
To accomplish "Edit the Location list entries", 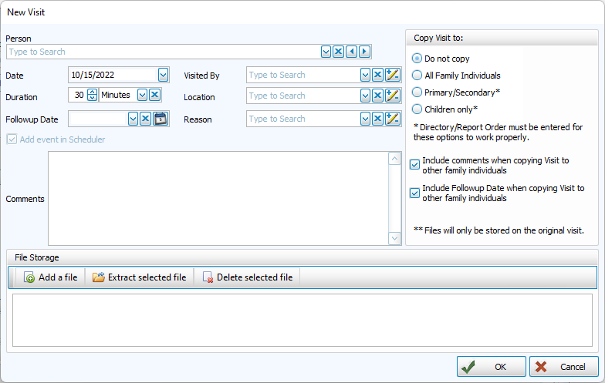I will 392,96.
